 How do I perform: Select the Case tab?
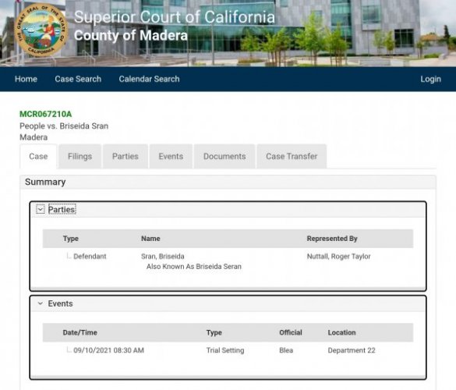tap(38, 156)
